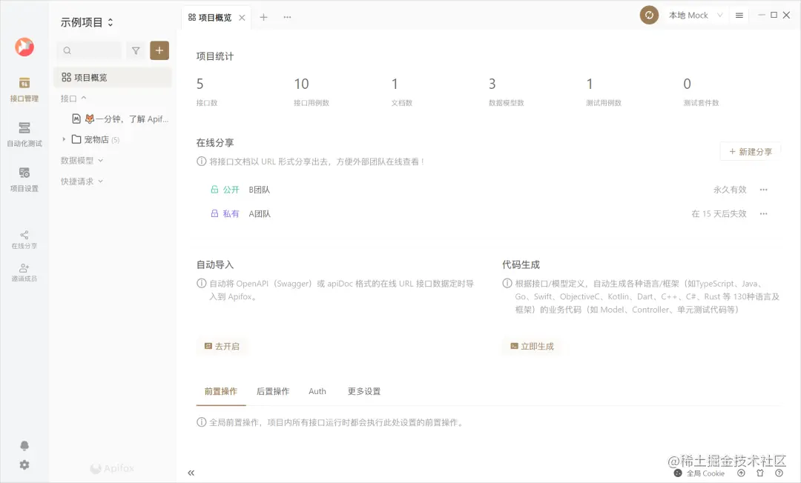This screenshot has height=483, width=801.
Task: Select 项目概览 in the tree
Action: pyautogui.click(x=113, y=78)
